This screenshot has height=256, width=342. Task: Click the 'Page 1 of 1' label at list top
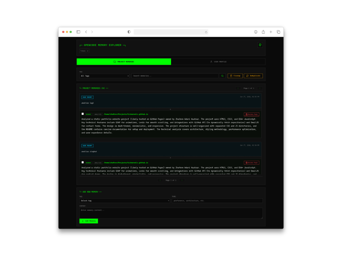[249, 88]
